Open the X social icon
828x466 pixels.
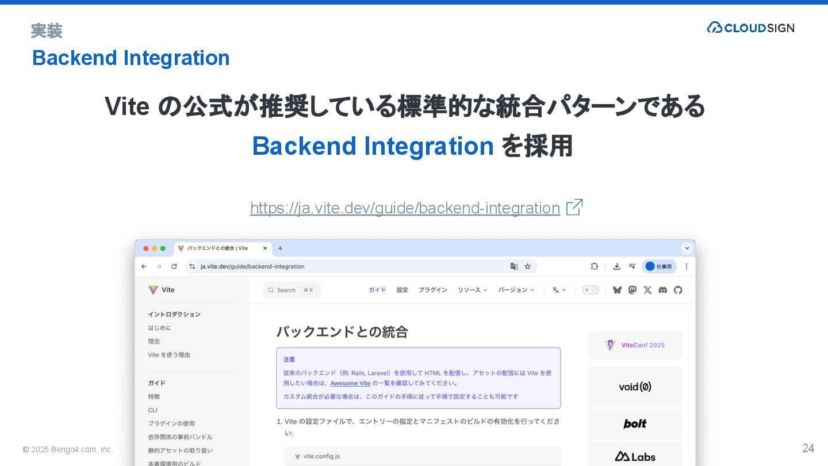647,290
